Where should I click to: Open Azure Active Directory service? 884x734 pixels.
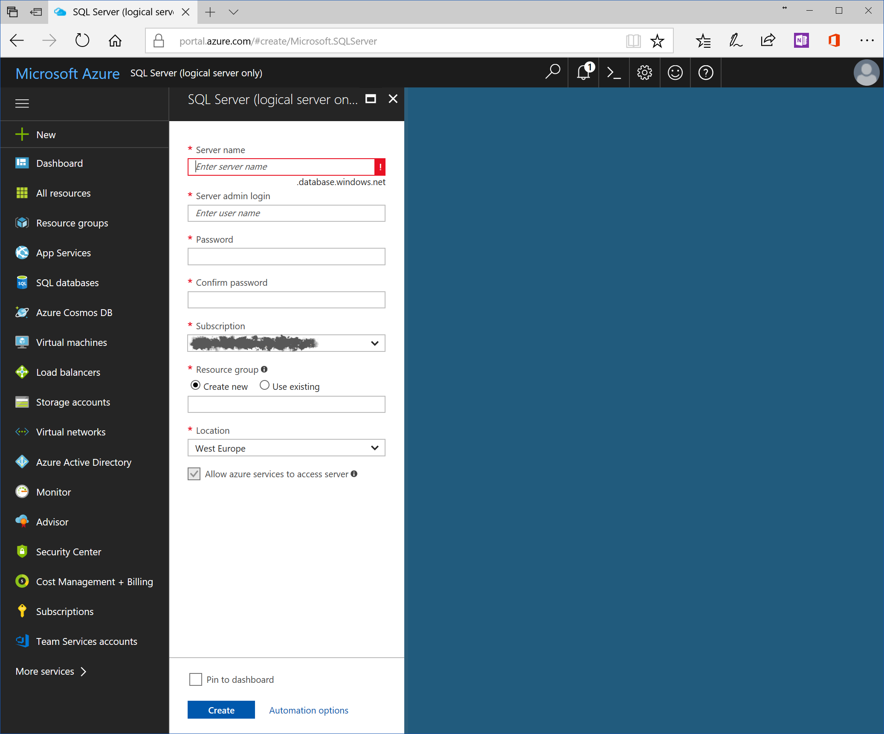pyautogui.click(x=84, y=462)
